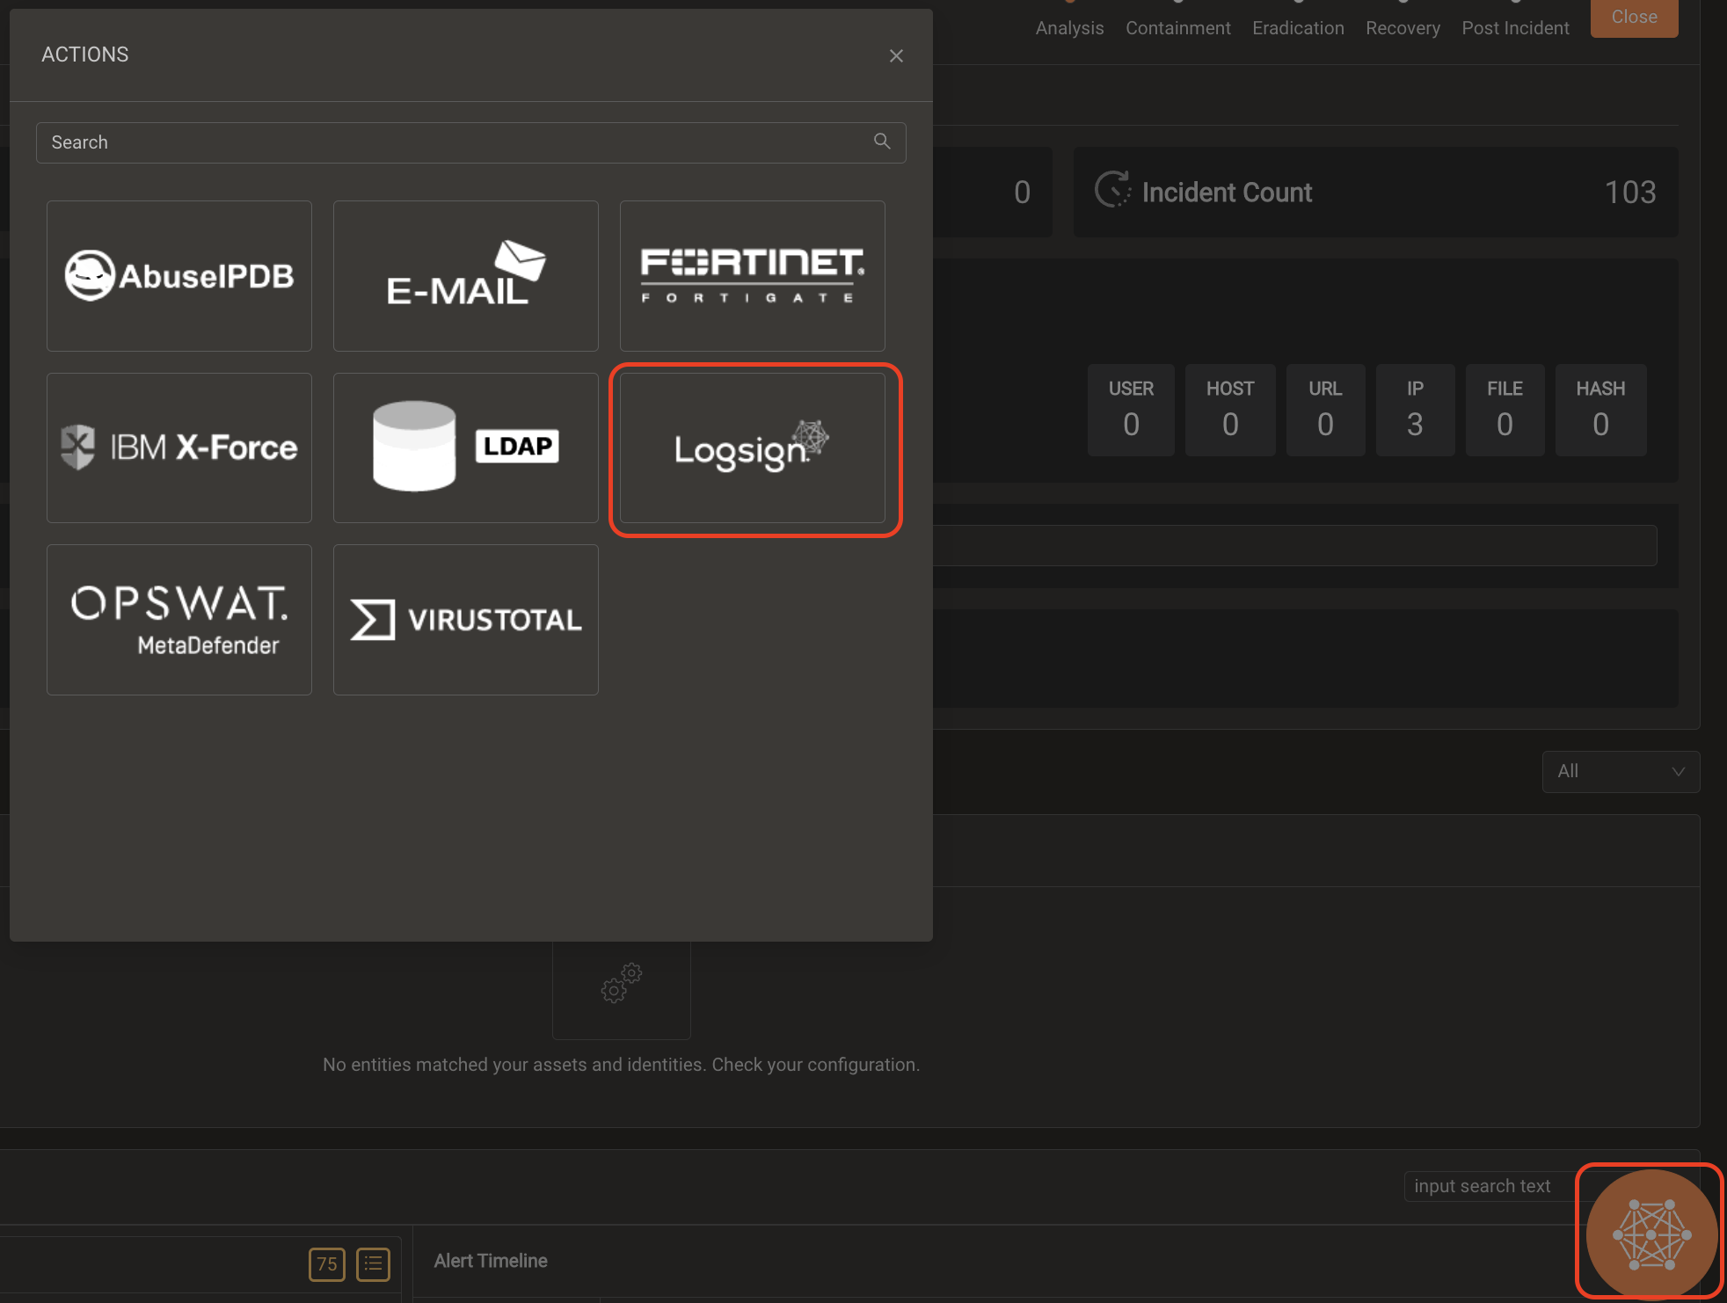The image size is (1727, 1303).
Task: Click the Incident Count value 103
Action: (1630, 193)
